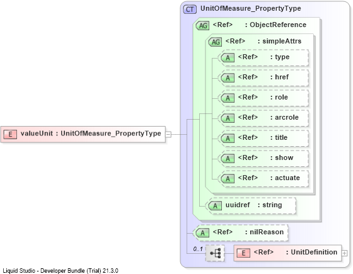Screen dimensions: 353x274
Task: Click the A icon of uuidref attribute
Action: 215,205
